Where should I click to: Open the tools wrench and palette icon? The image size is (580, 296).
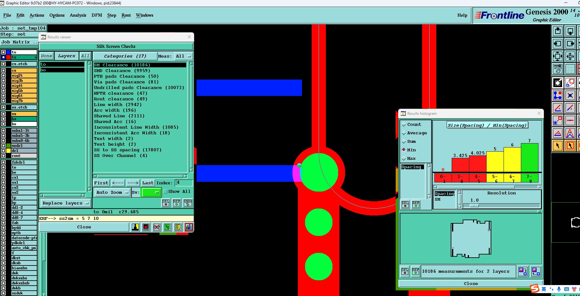pyautogui.click(x=558, y=69)
